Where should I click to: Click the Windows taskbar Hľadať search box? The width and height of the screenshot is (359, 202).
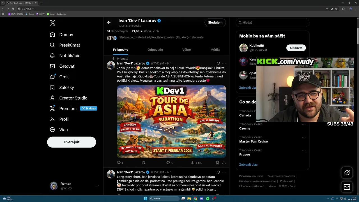tap(165, 199)
